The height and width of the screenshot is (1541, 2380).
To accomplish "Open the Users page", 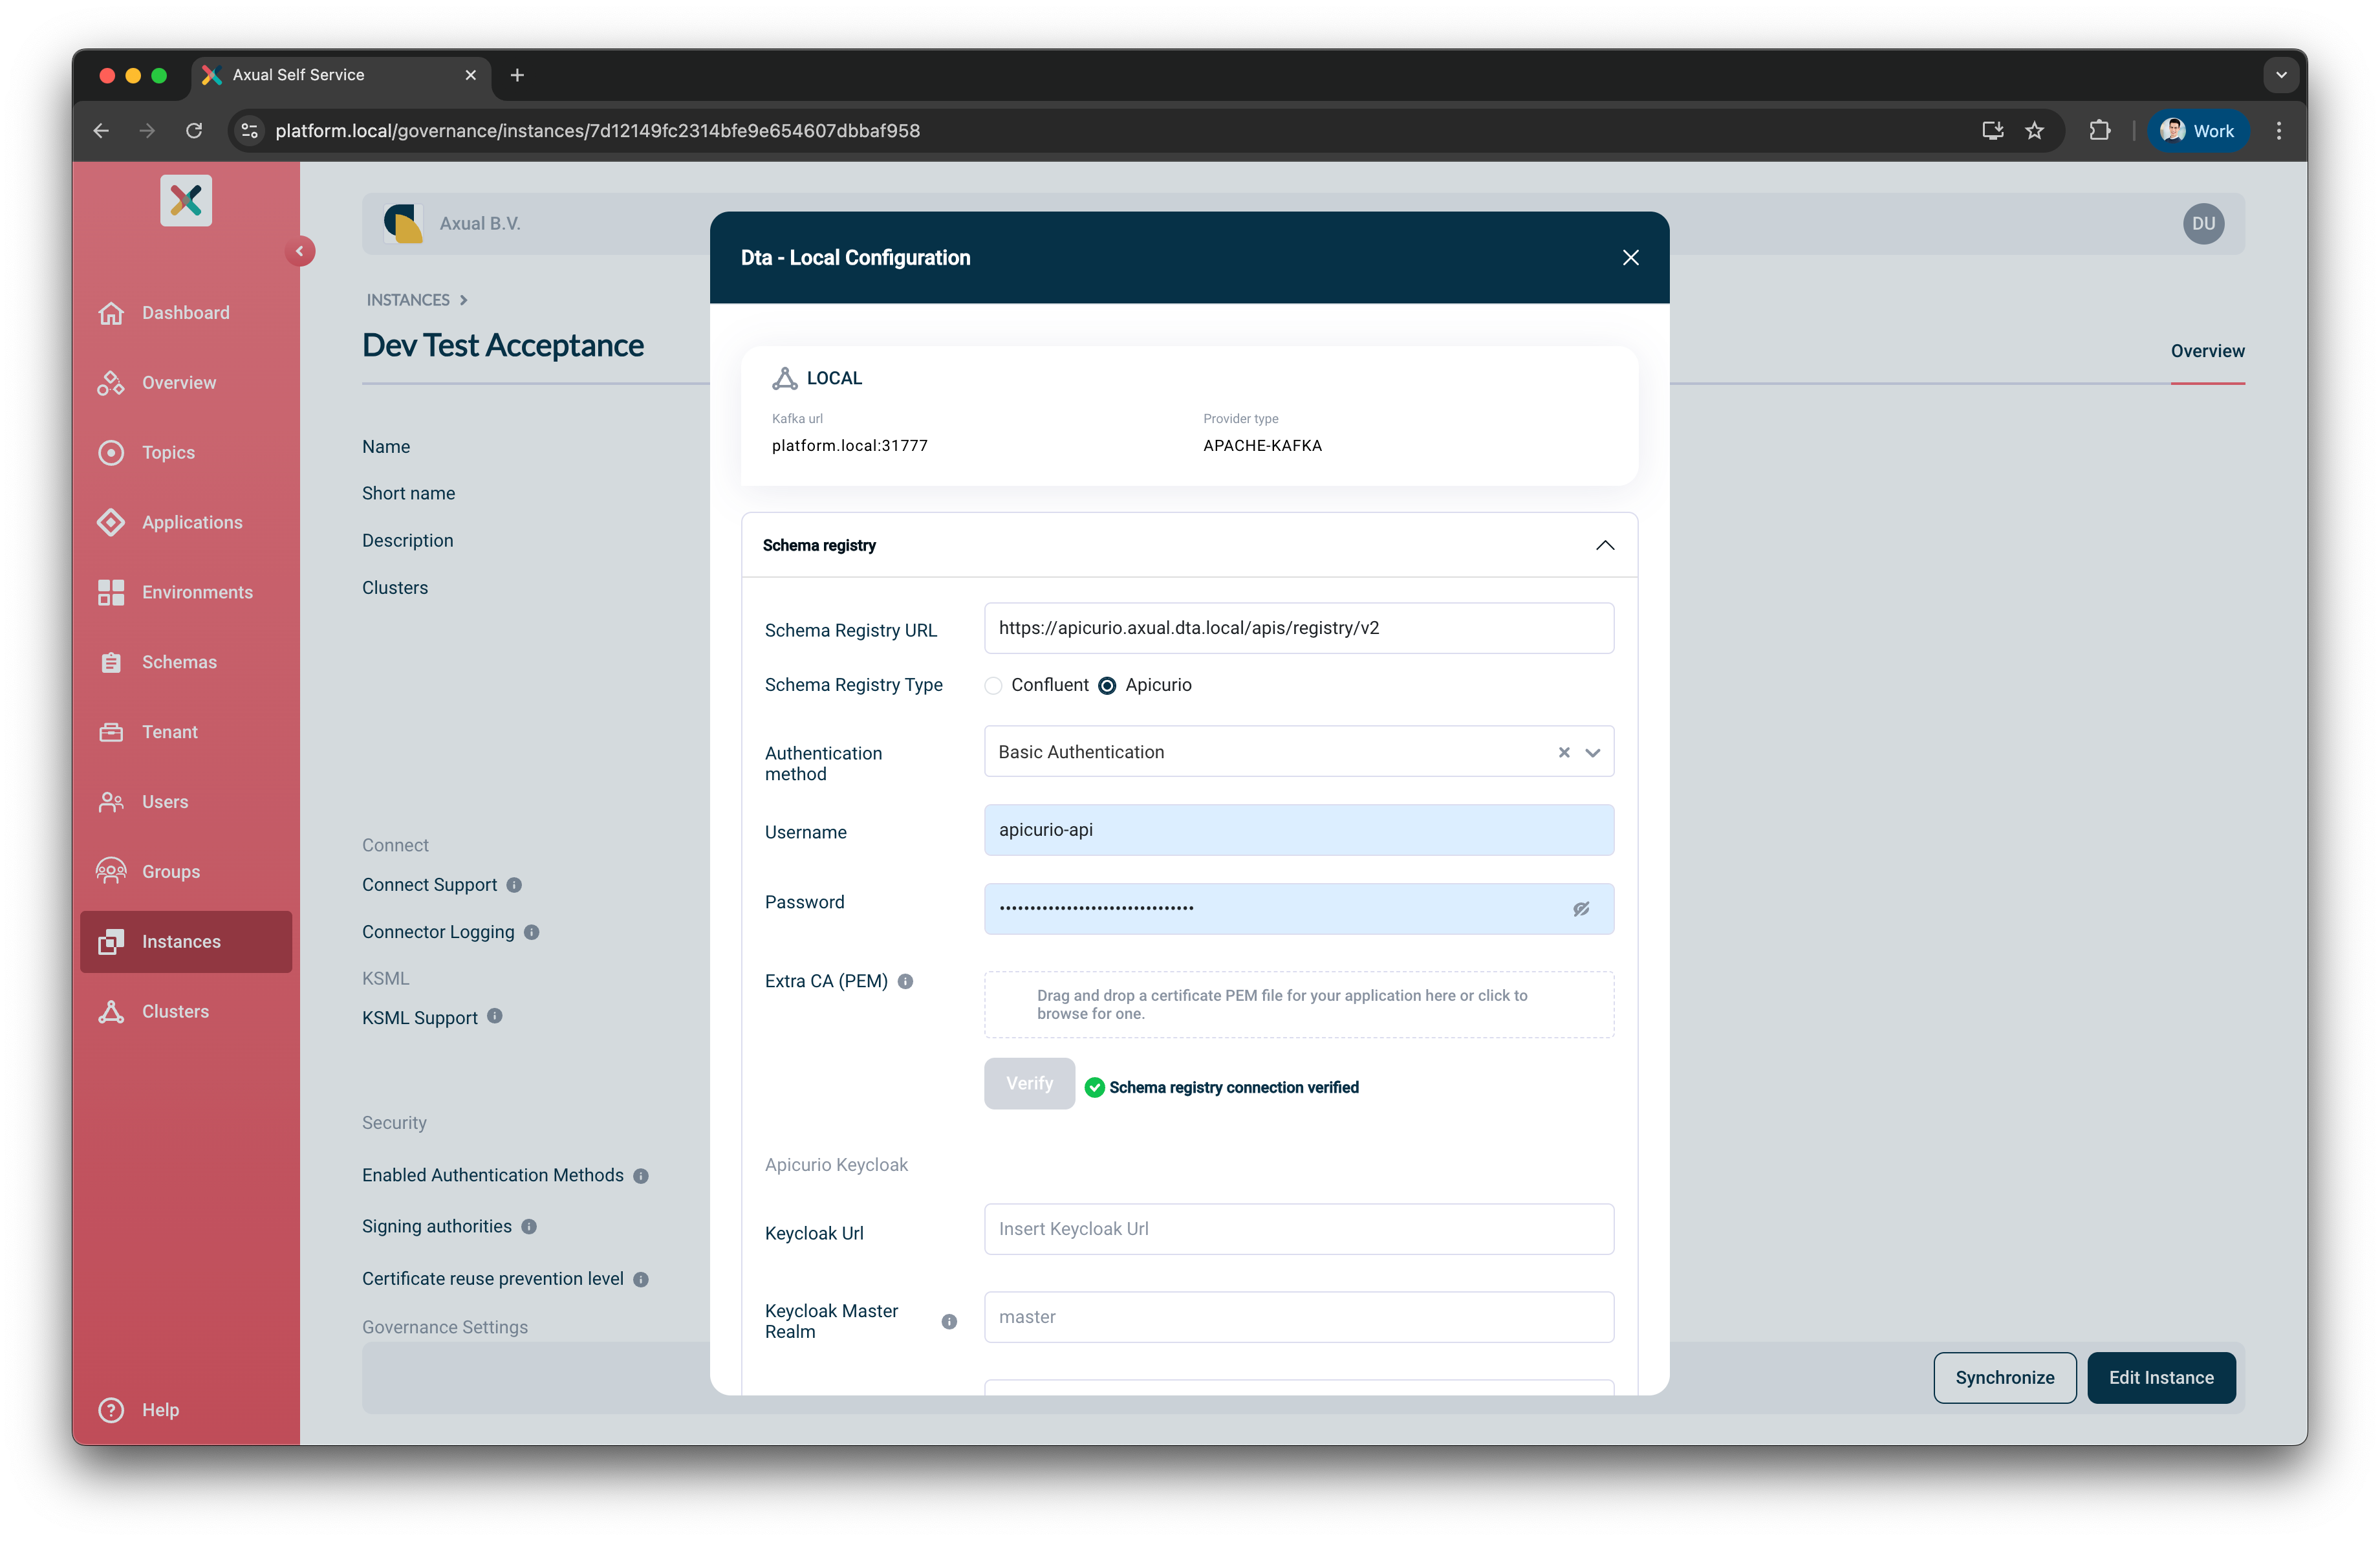I will tap(165, 801).
